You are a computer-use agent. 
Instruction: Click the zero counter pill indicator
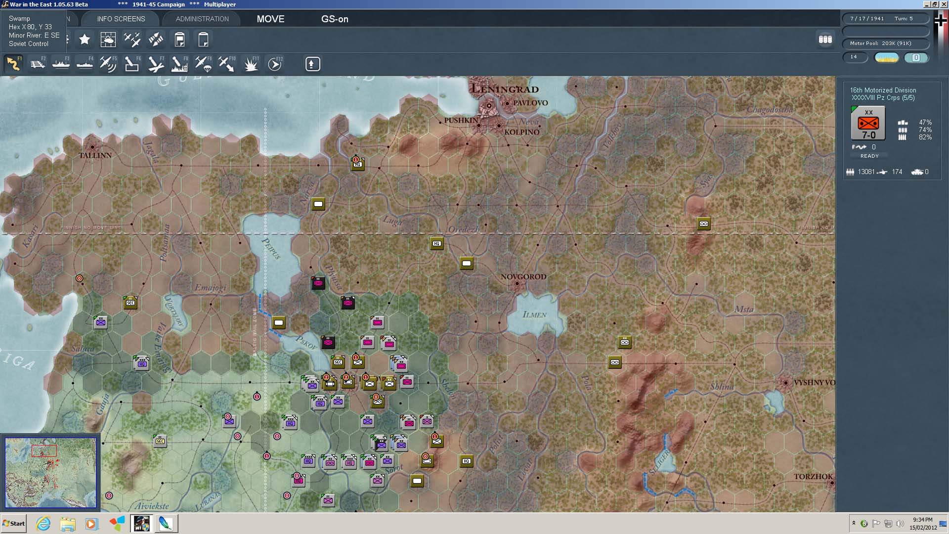[916, 57]
